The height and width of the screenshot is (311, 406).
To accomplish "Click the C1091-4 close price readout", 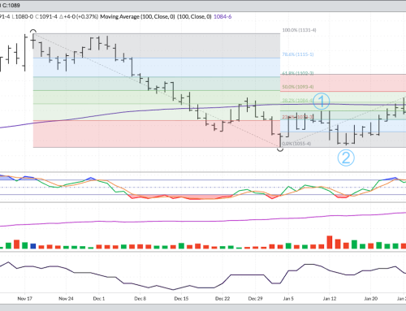I will (x=46, y=16).
